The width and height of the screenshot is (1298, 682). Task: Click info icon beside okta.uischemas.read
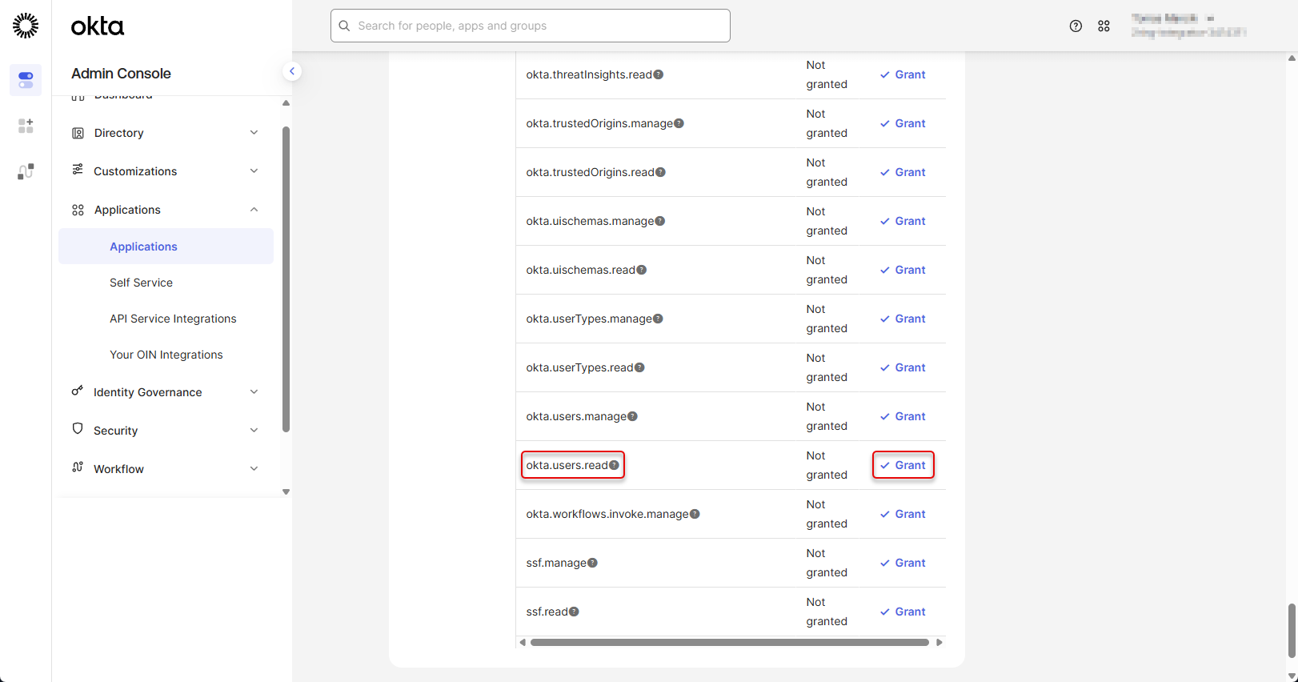pos(641,270)
